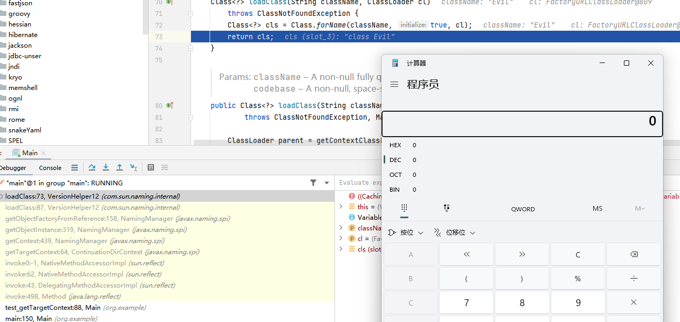Open the Evaluate Expression calculator icon

[x=151, y=167]
